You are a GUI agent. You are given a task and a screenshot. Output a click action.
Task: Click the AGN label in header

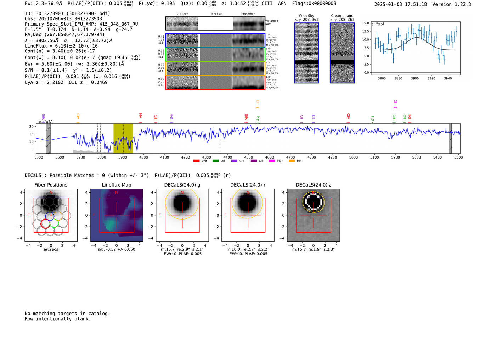click(x=282, y=4)
